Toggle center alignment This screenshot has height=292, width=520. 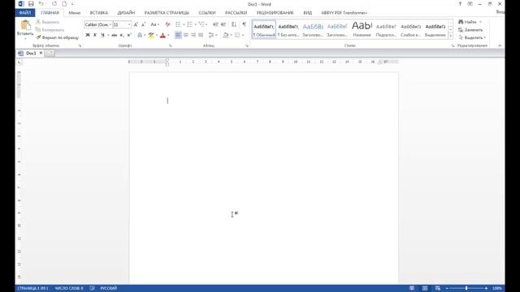point(186,35)
